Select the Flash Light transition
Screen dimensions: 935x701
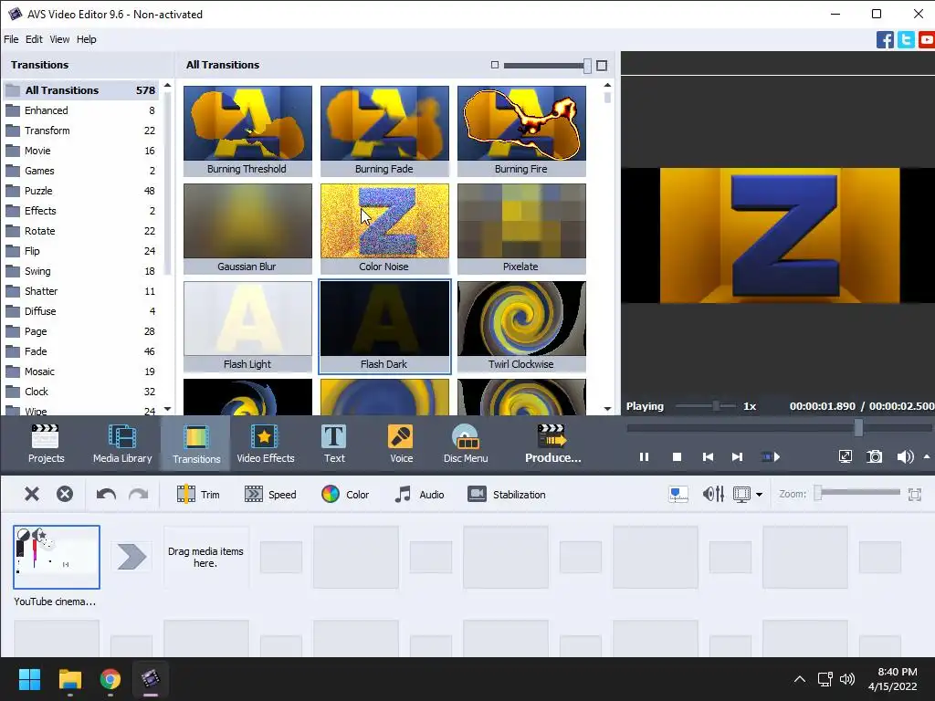[x=247, y=326]
